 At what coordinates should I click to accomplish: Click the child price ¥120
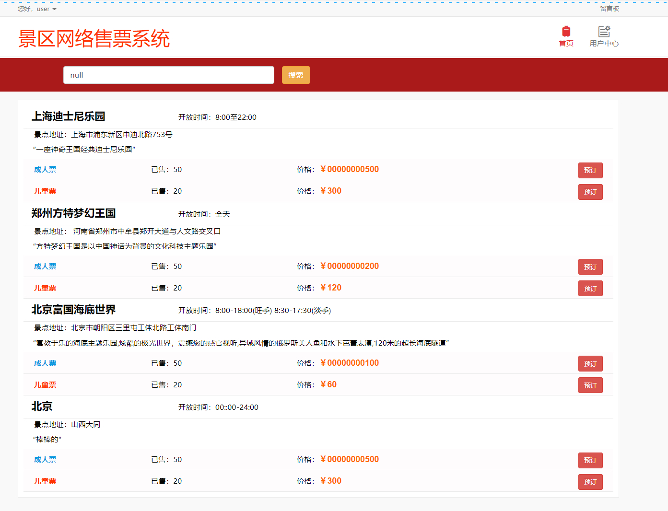point(331,288)
